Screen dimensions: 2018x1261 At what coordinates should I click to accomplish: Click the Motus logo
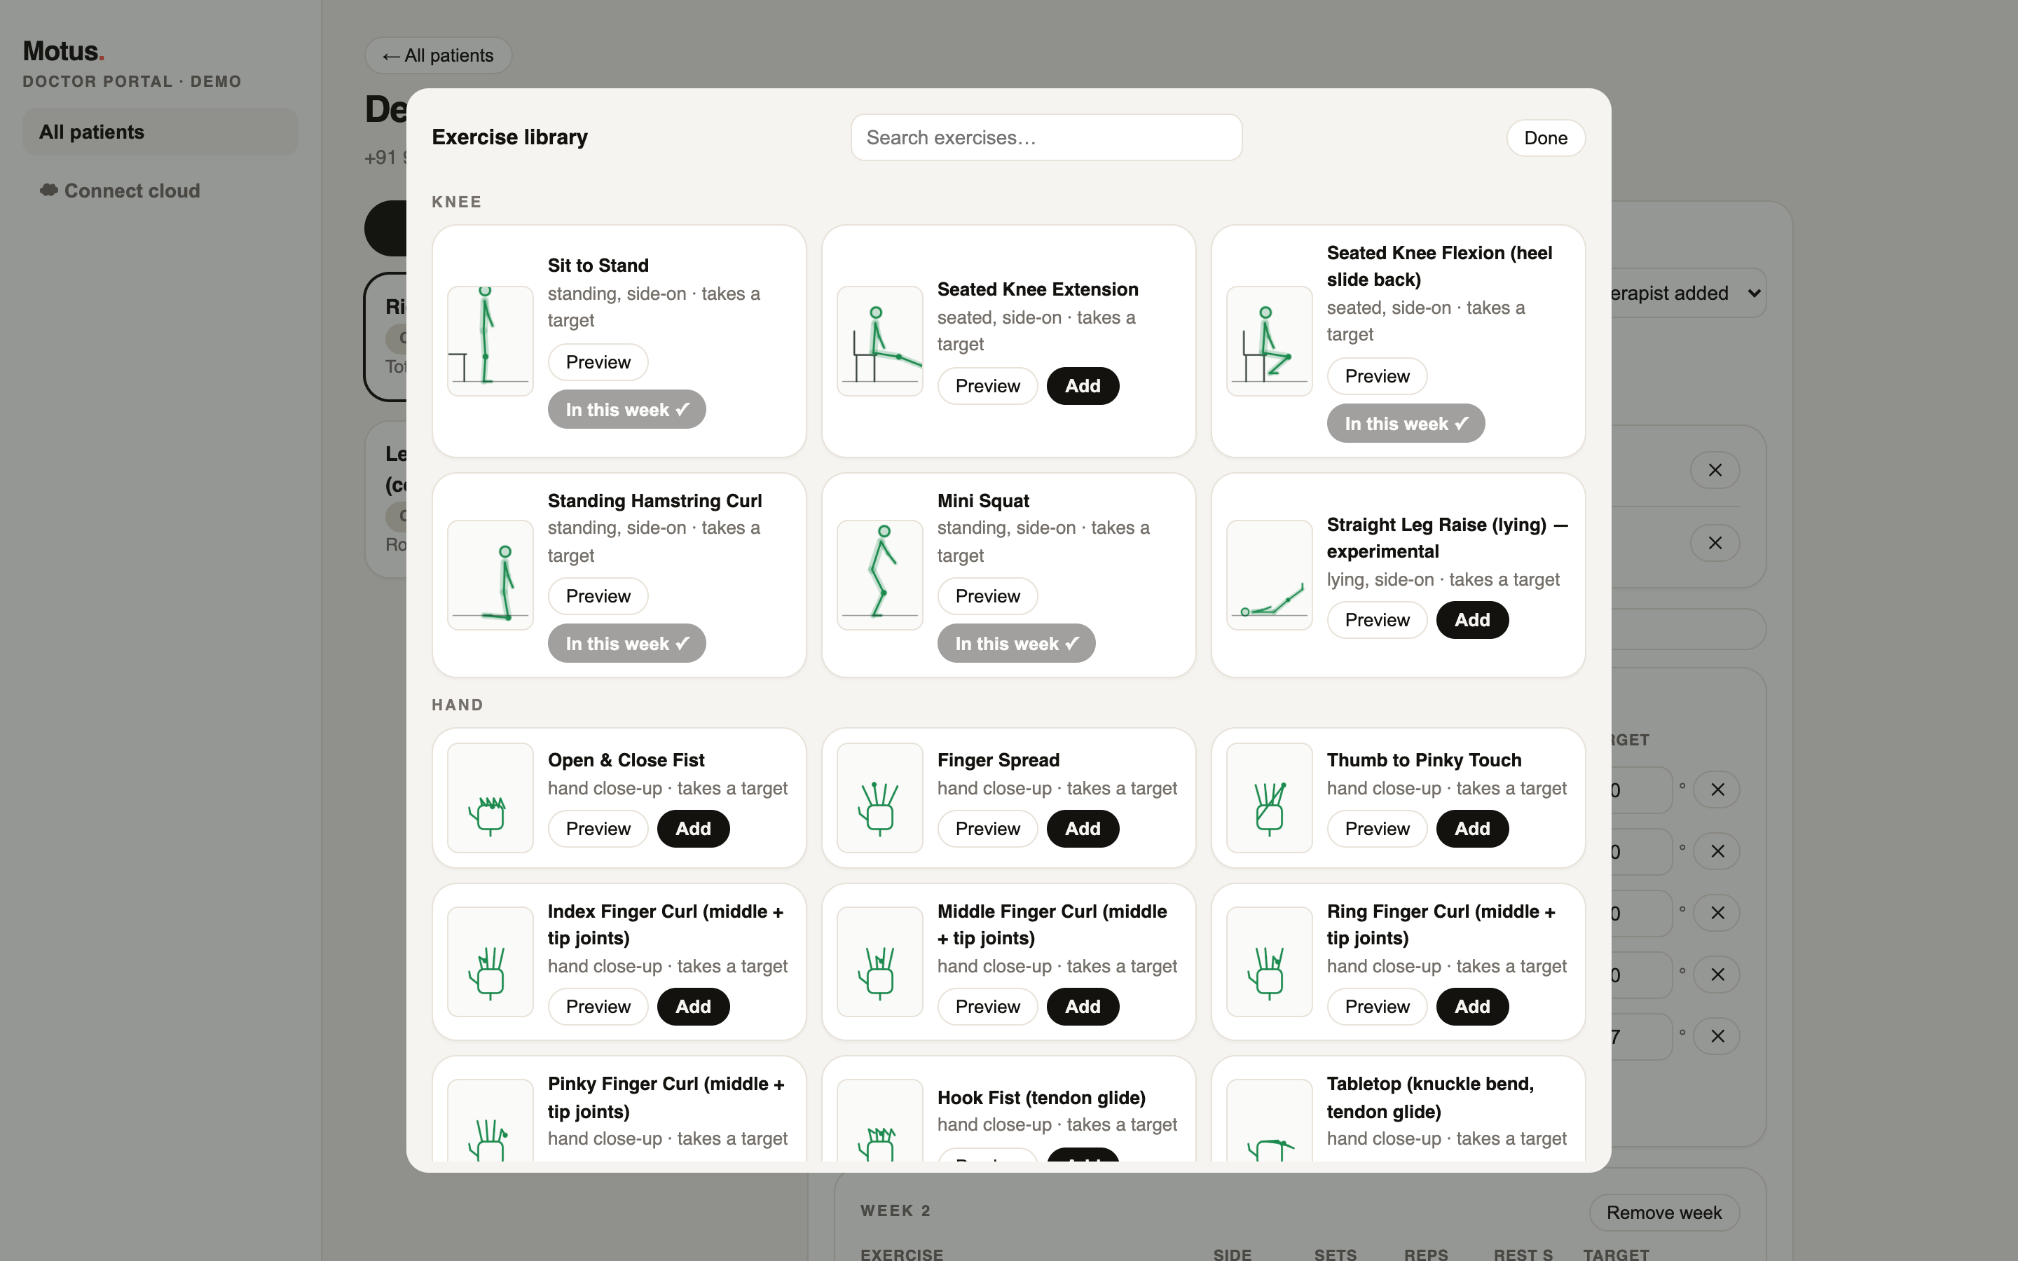click(63, 51)
